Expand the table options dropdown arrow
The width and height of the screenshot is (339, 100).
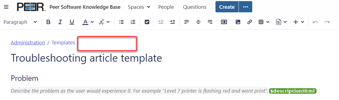point(268,22)
